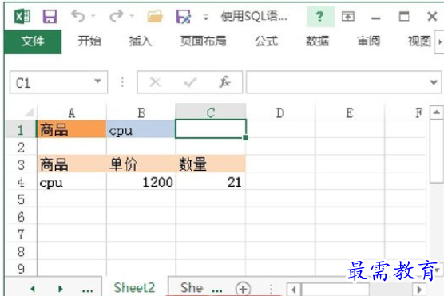The image size is (444, 296).
Task: Open the 文件 tab
Action: tap(33, 41)
